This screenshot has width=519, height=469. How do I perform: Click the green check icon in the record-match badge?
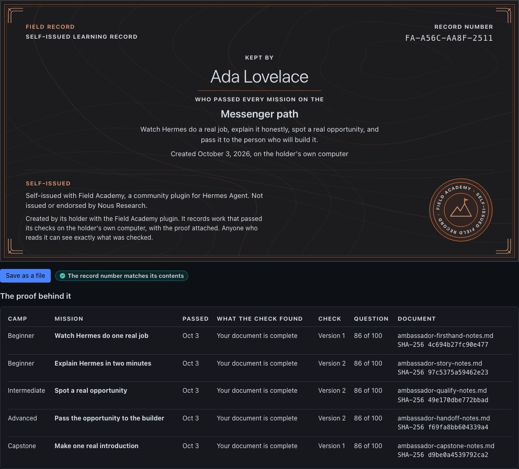point(63,276)
